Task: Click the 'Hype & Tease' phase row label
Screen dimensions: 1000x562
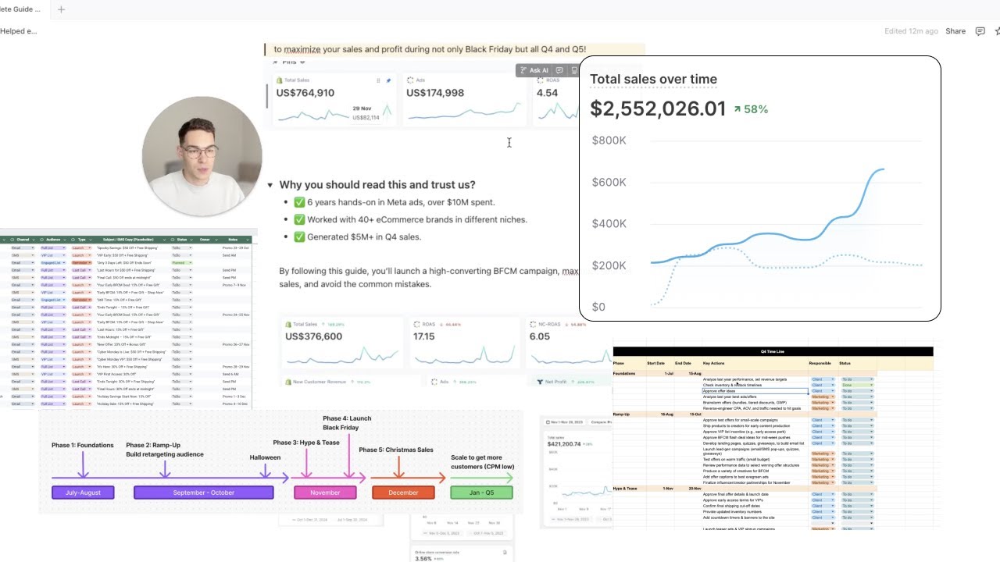Action: click(x=626, y=488)
